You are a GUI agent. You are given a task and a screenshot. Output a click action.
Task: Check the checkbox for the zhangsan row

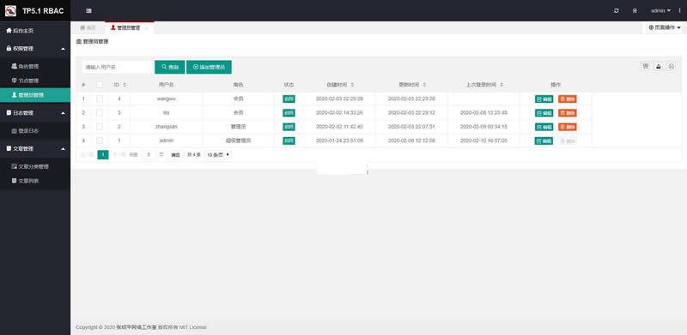tap(100, 127)
